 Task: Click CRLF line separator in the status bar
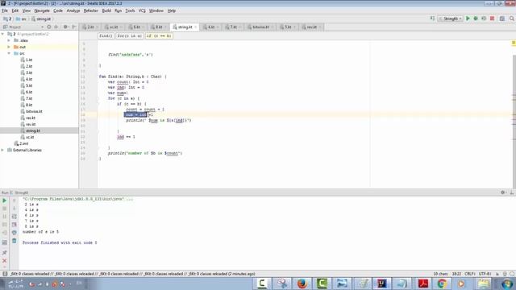pos(469,274)
